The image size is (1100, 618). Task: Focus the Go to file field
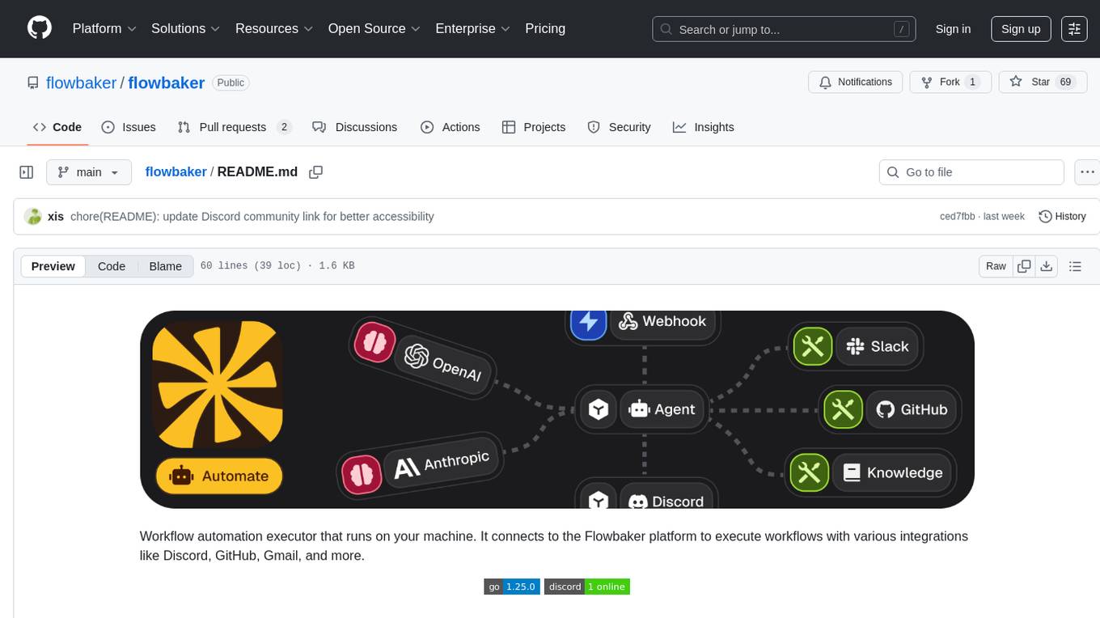pos(971,172)
